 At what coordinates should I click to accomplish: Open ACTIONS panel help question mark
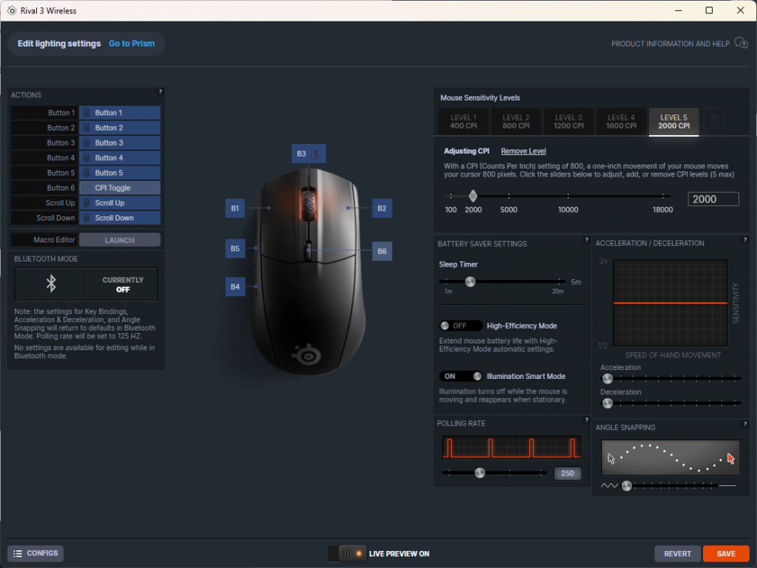coord(160,92)
